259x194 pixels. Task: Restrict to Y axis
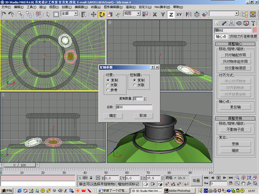tap(163, 14)
